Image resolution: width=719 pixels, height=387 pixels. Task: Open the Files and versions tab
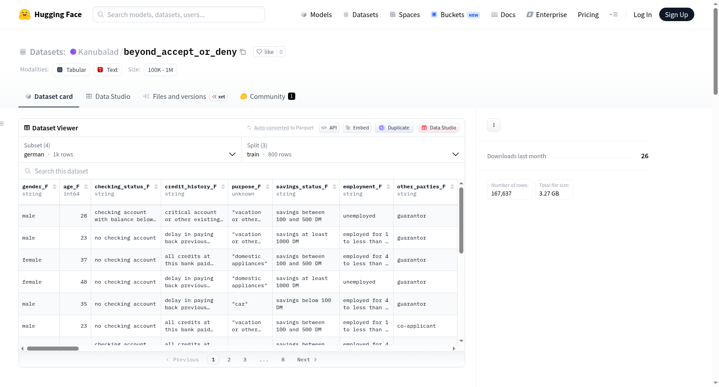point(185,96)
